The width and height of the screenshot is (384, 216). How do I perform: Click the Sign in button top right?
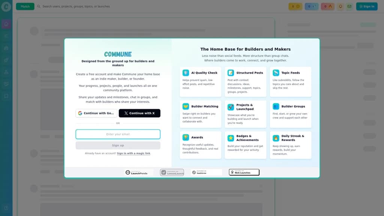(x=367, y=6)
